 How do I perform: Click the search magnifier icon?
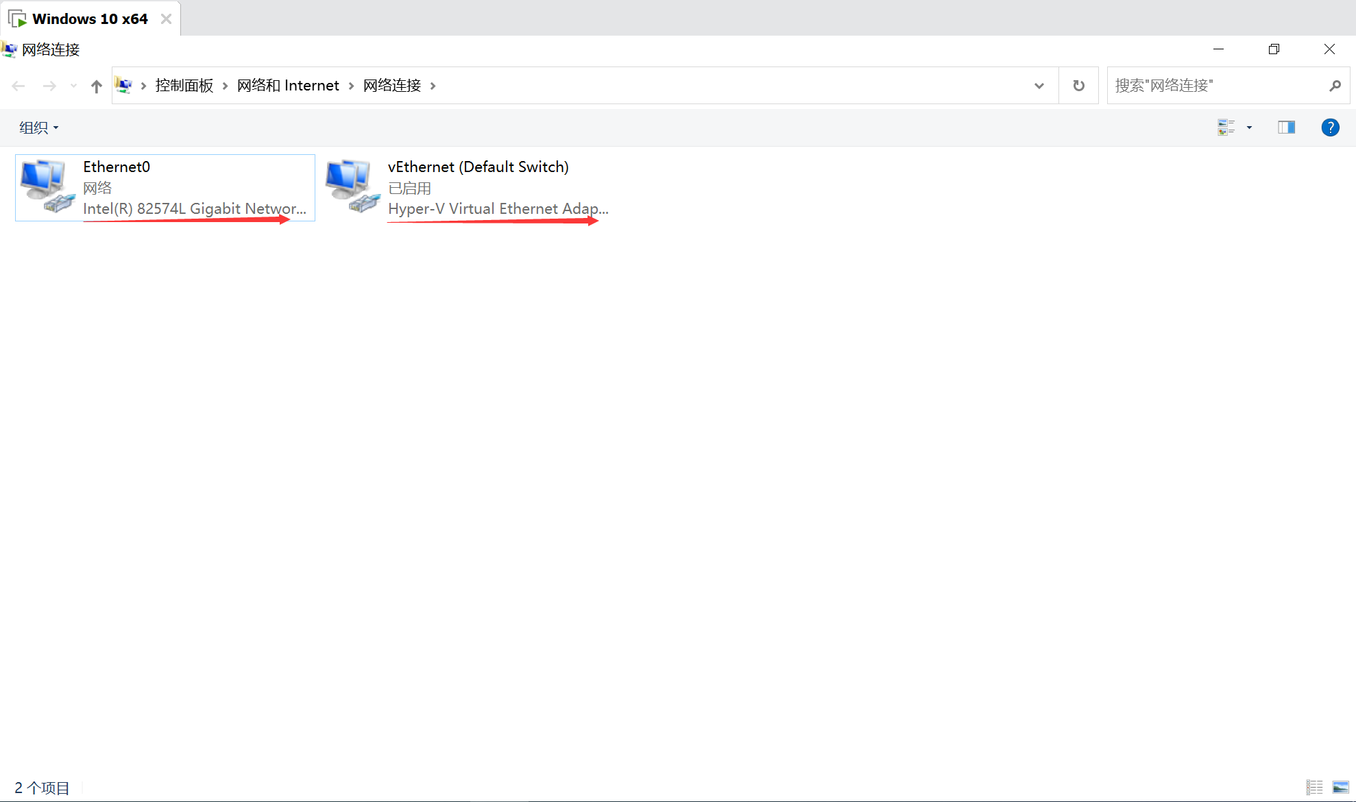(x=1335, y=85)
